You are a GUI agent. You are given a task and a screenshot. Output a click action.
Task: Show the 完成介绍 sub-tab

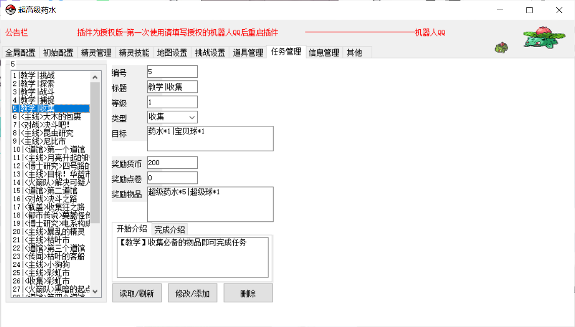169,229
